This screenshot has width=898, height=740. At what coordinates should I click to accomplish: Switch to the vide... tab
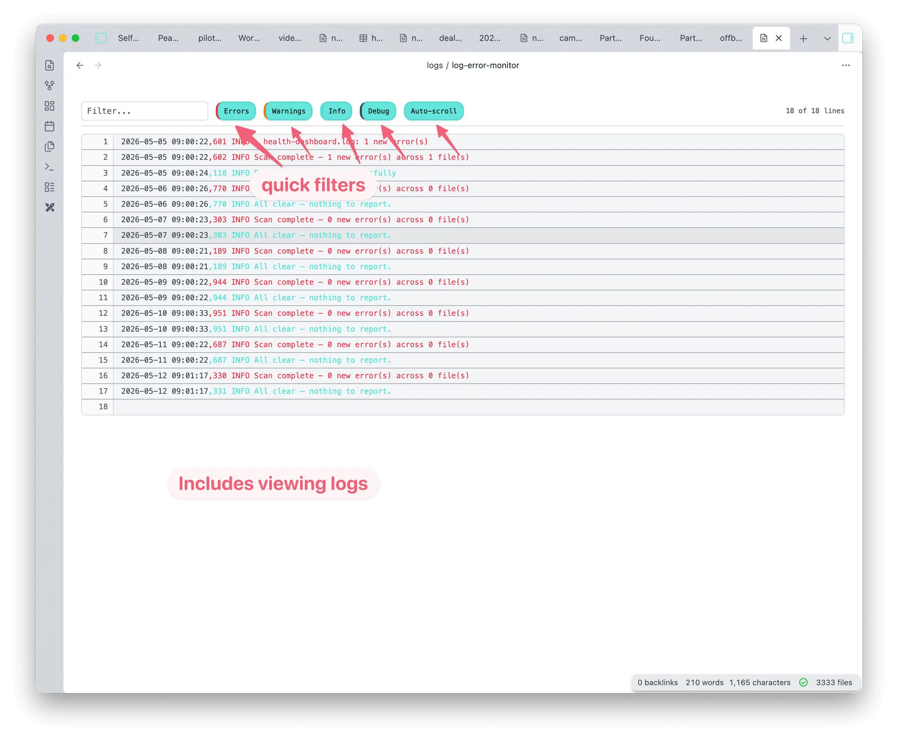click(290, 38)
